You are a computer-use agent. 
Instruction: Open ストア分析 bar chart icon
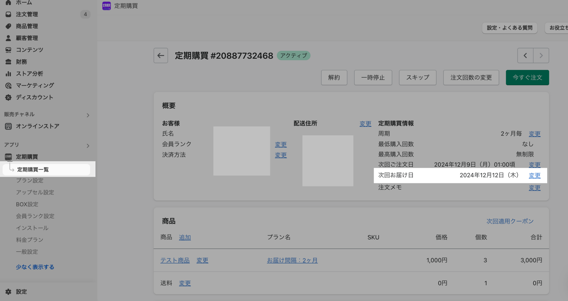click(8, 74)
